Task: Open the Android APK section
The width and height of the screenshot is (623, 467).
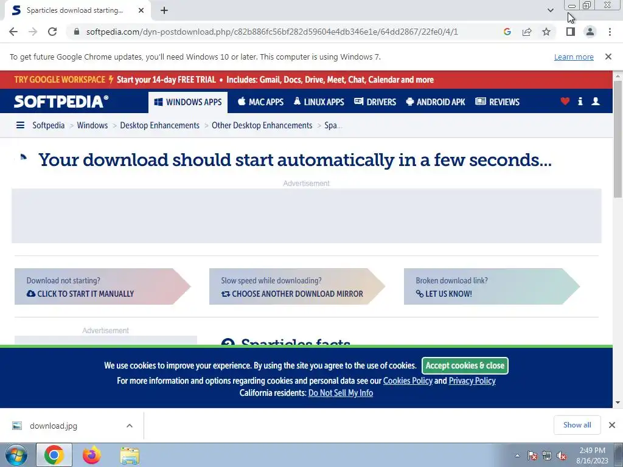Action: pyautogui.click(x=436, y=102)
